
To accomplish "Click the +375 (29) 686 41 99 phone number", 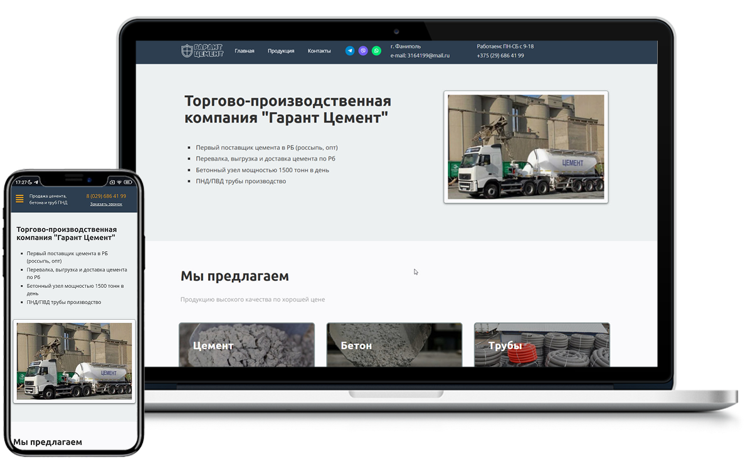I will point(500,56).
